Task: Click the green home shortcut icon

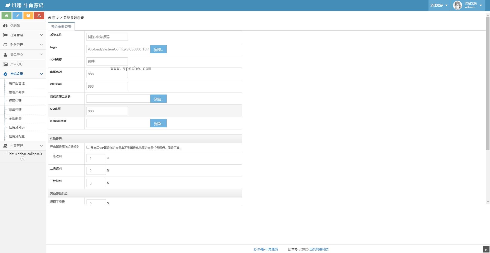Action: pos(6,16)
